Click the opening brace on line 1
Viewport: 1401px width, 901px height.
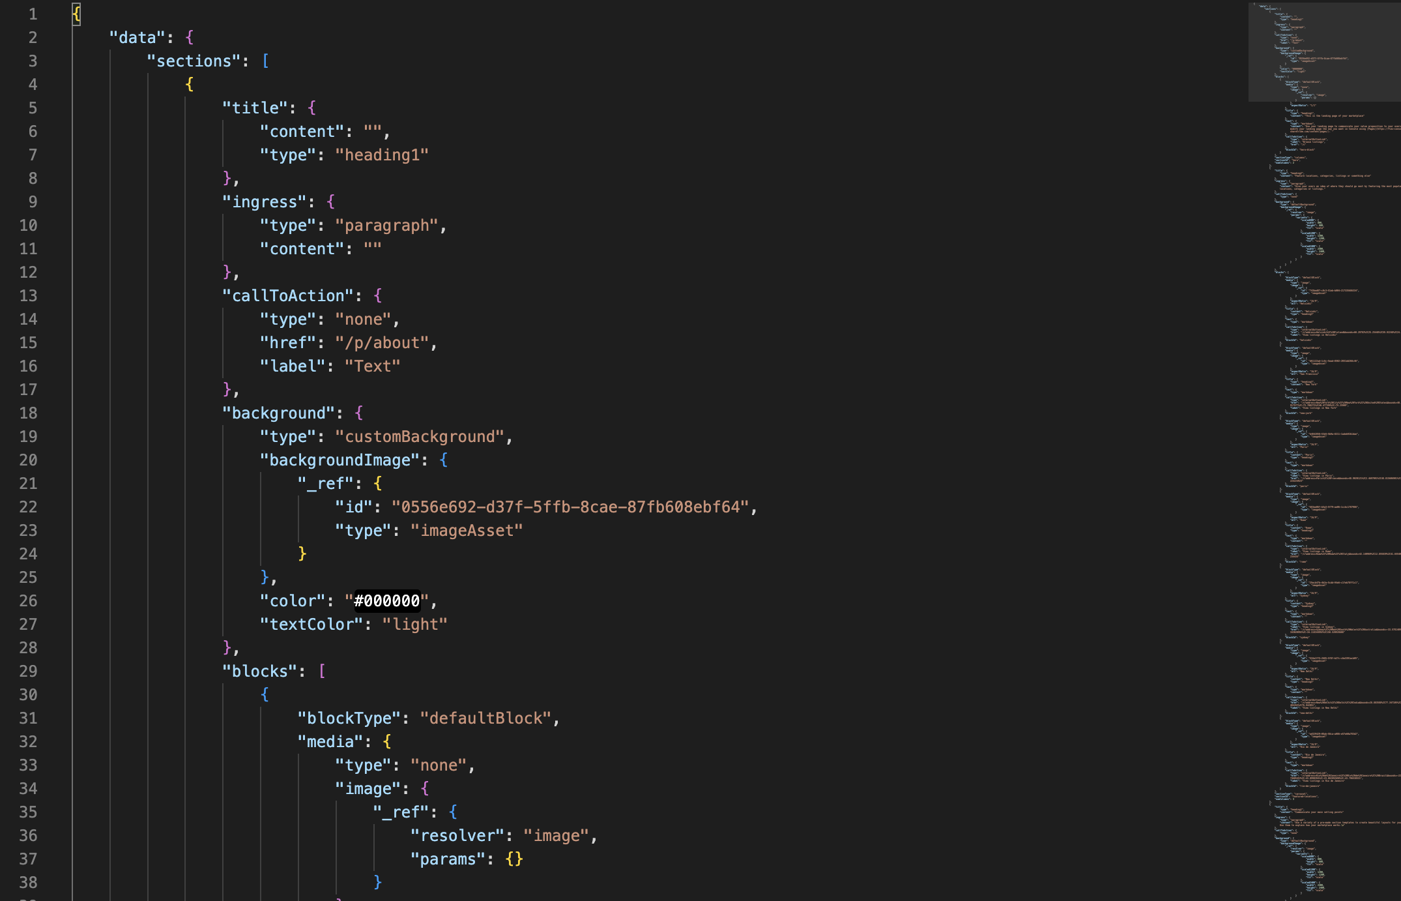tap(75, 13)
